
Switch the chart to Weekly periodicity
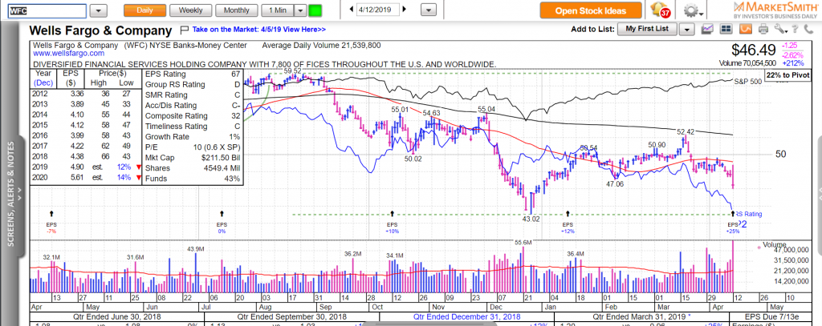(x=190, y=10)
